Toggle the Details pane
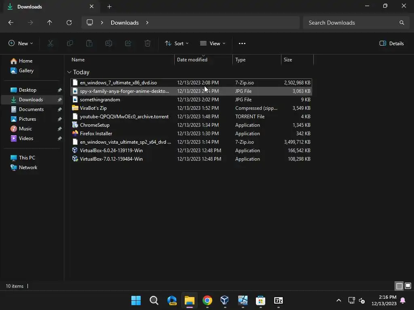Screen dimensions: 414x310 tap(391, 44)
